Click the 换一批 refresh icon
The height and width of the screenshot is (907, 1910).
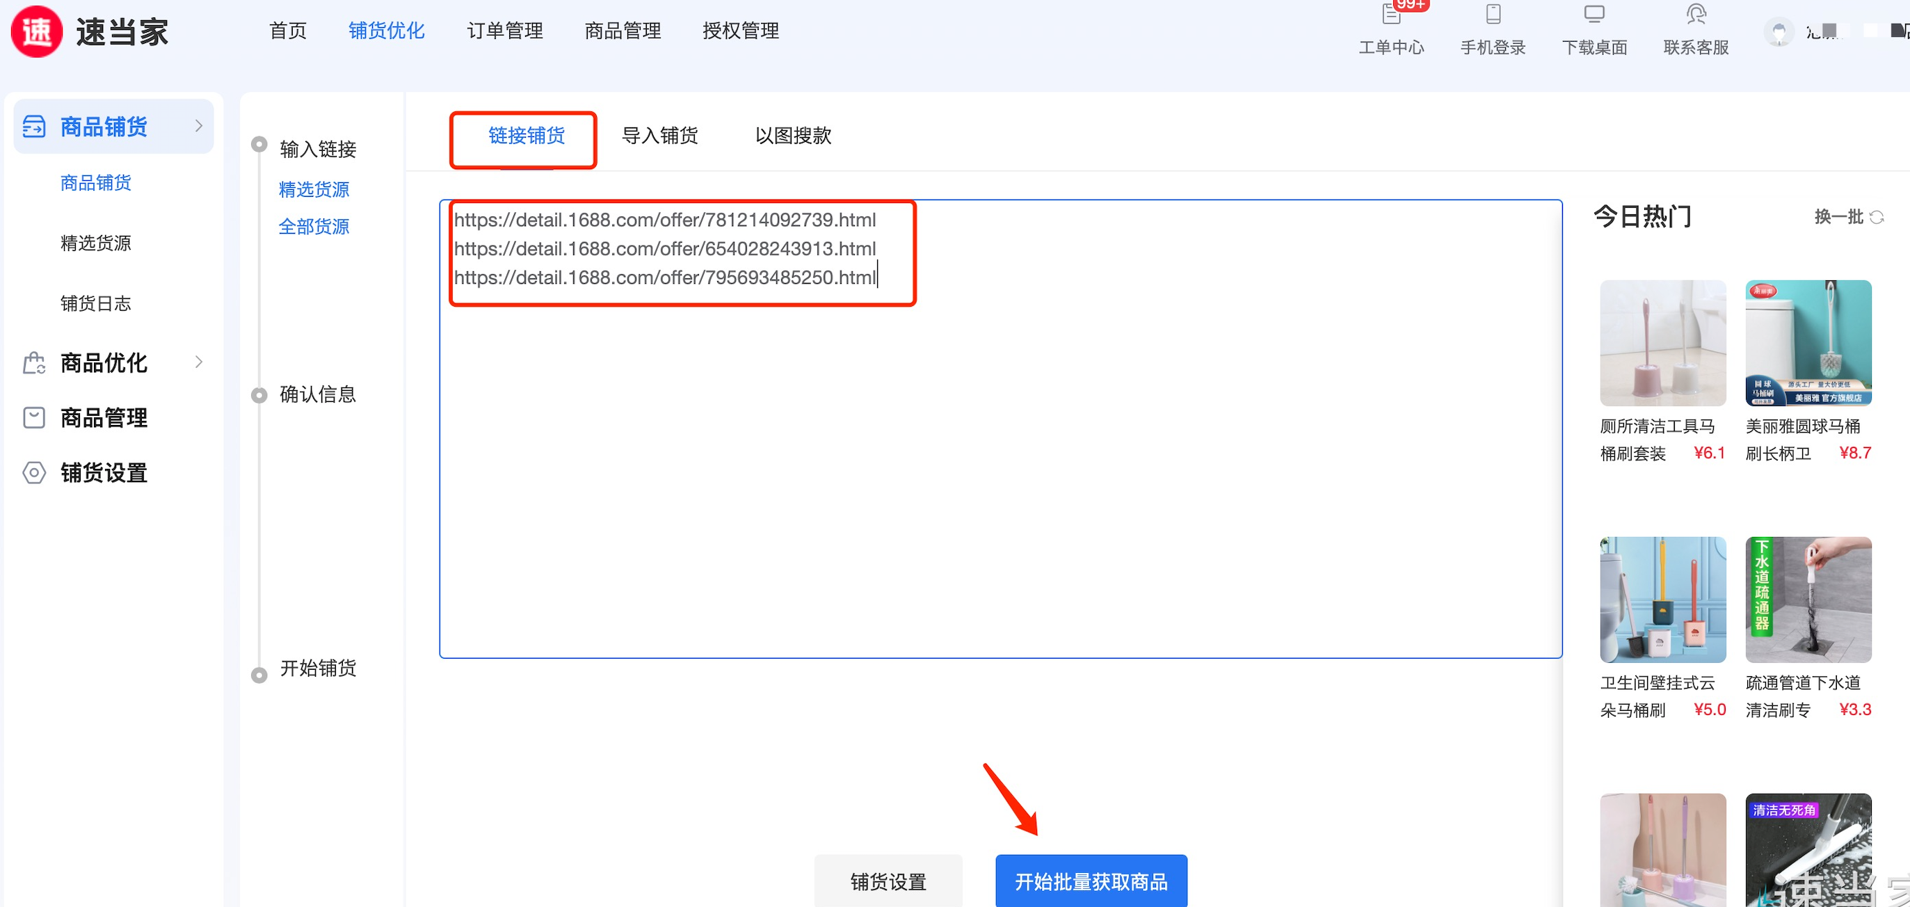pos(1877,217)
